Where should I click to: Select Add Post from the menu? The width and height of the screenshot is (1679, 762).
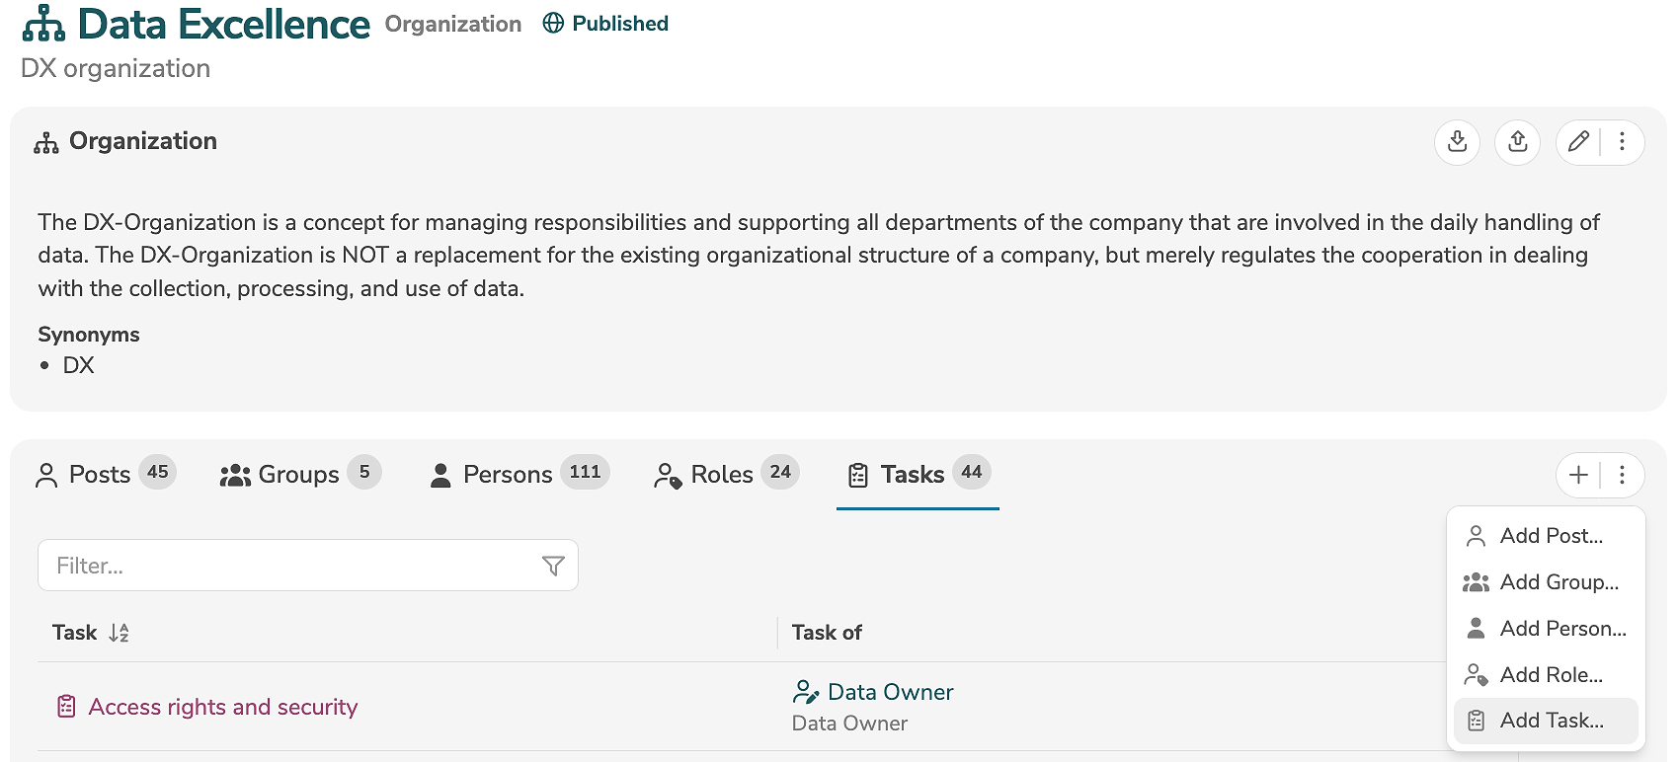pos(1550,536)
